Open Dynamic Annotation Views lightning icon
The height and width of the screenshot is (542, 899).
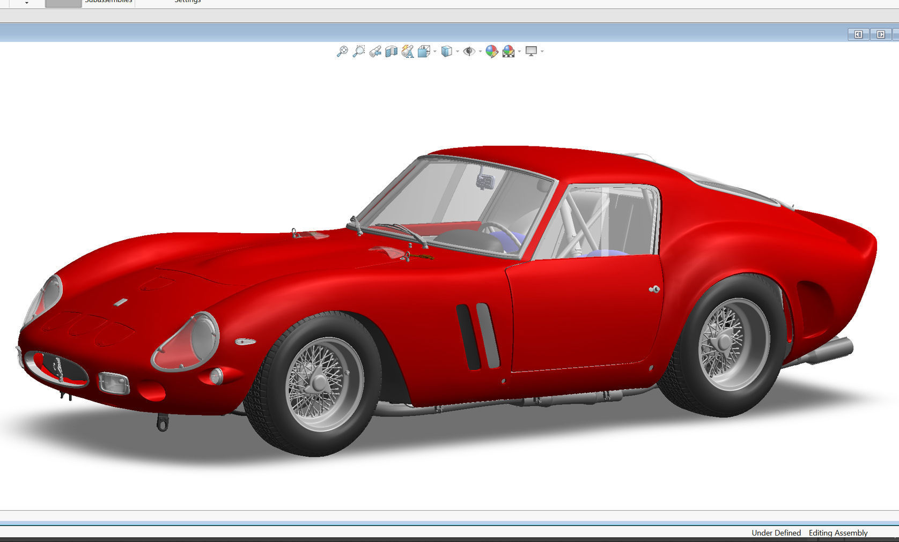point(408,51)
